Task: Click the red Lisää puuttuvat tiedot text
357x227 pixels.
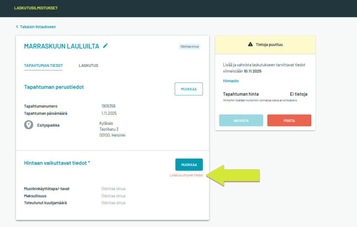Action: coord(186,175)
